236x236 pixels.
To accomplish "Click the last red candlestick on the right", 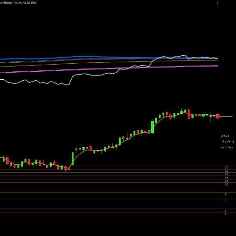I will coord(218,116).
